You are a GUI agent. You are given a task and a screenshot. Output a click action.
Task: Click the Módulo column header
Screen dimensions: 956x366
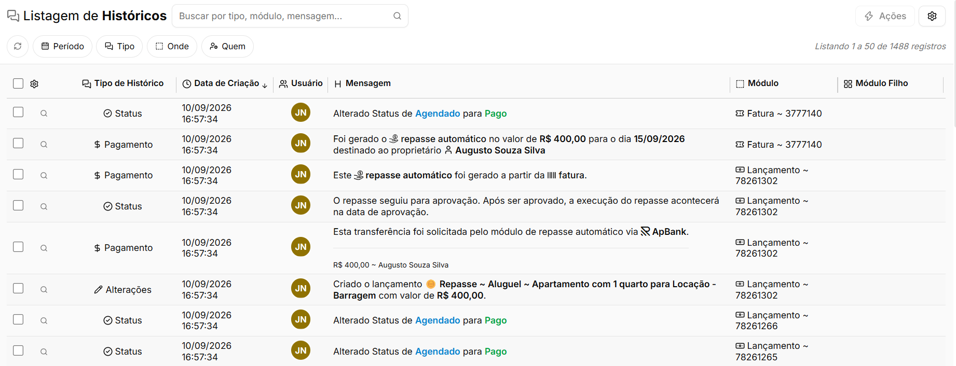point(757,83)
